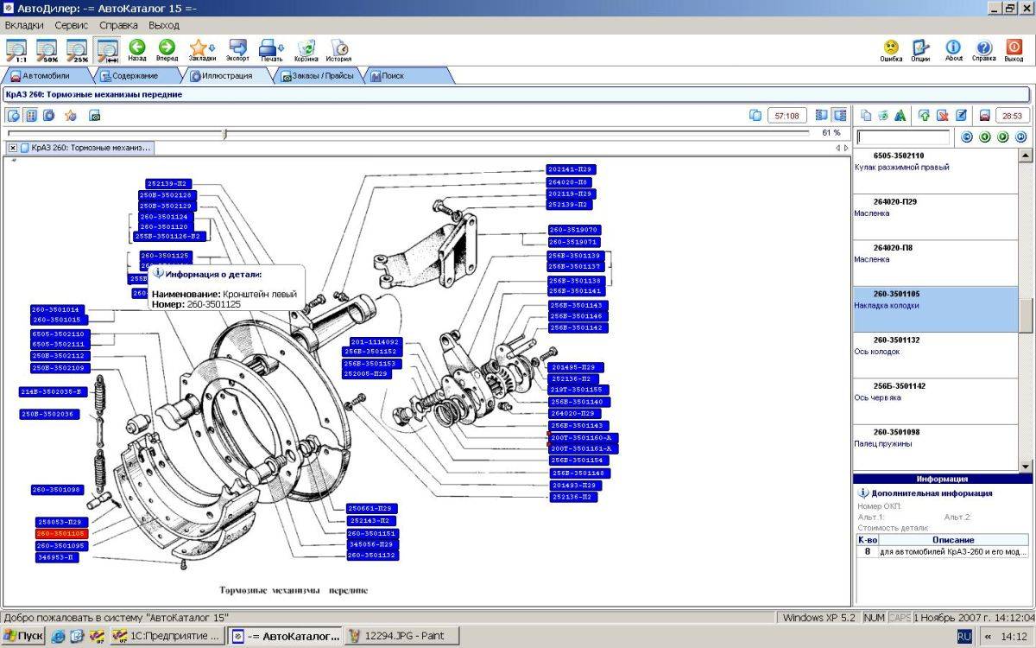Open the История history
This screenshot has width=1036, height=648.
click(339, 50)
